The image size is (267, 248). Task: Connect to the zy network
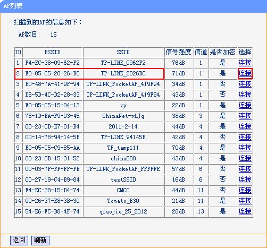[245, 105]
